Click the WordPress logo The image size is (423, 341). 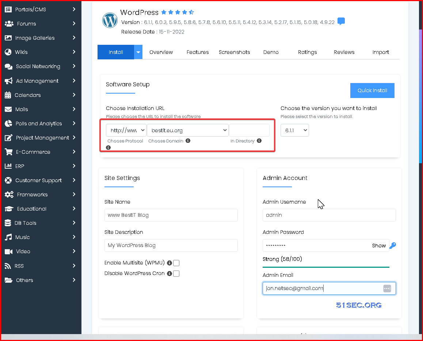tap(110, 20)
